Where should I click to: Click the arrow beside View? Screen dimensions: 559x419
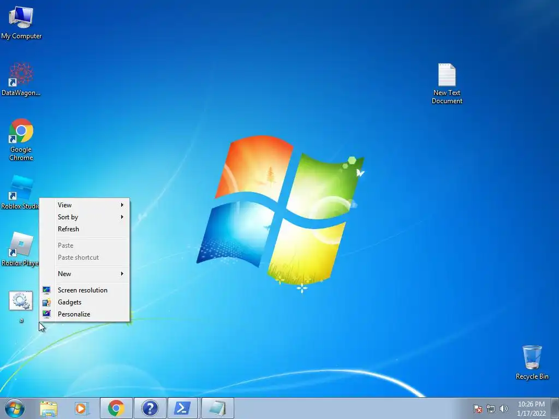point(122,205)
